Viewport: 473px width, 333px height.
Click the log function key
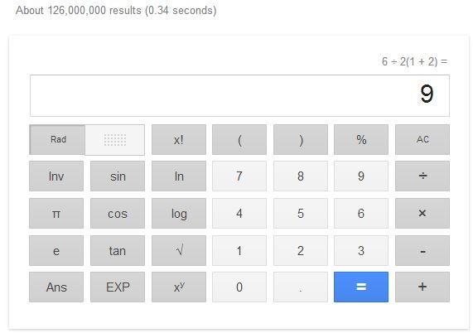[x=179, y=213]
